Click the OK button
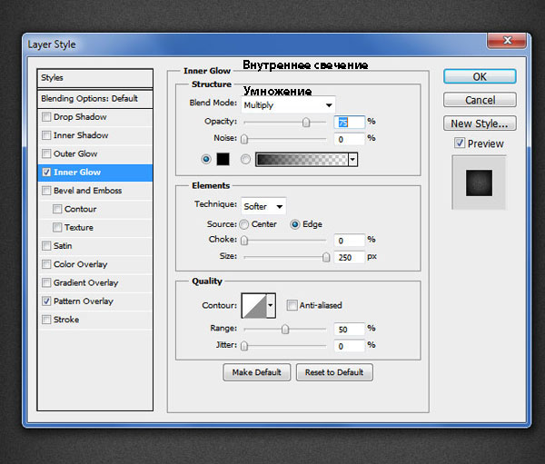Viewport: 545px width, 464px height. (480, 76)
